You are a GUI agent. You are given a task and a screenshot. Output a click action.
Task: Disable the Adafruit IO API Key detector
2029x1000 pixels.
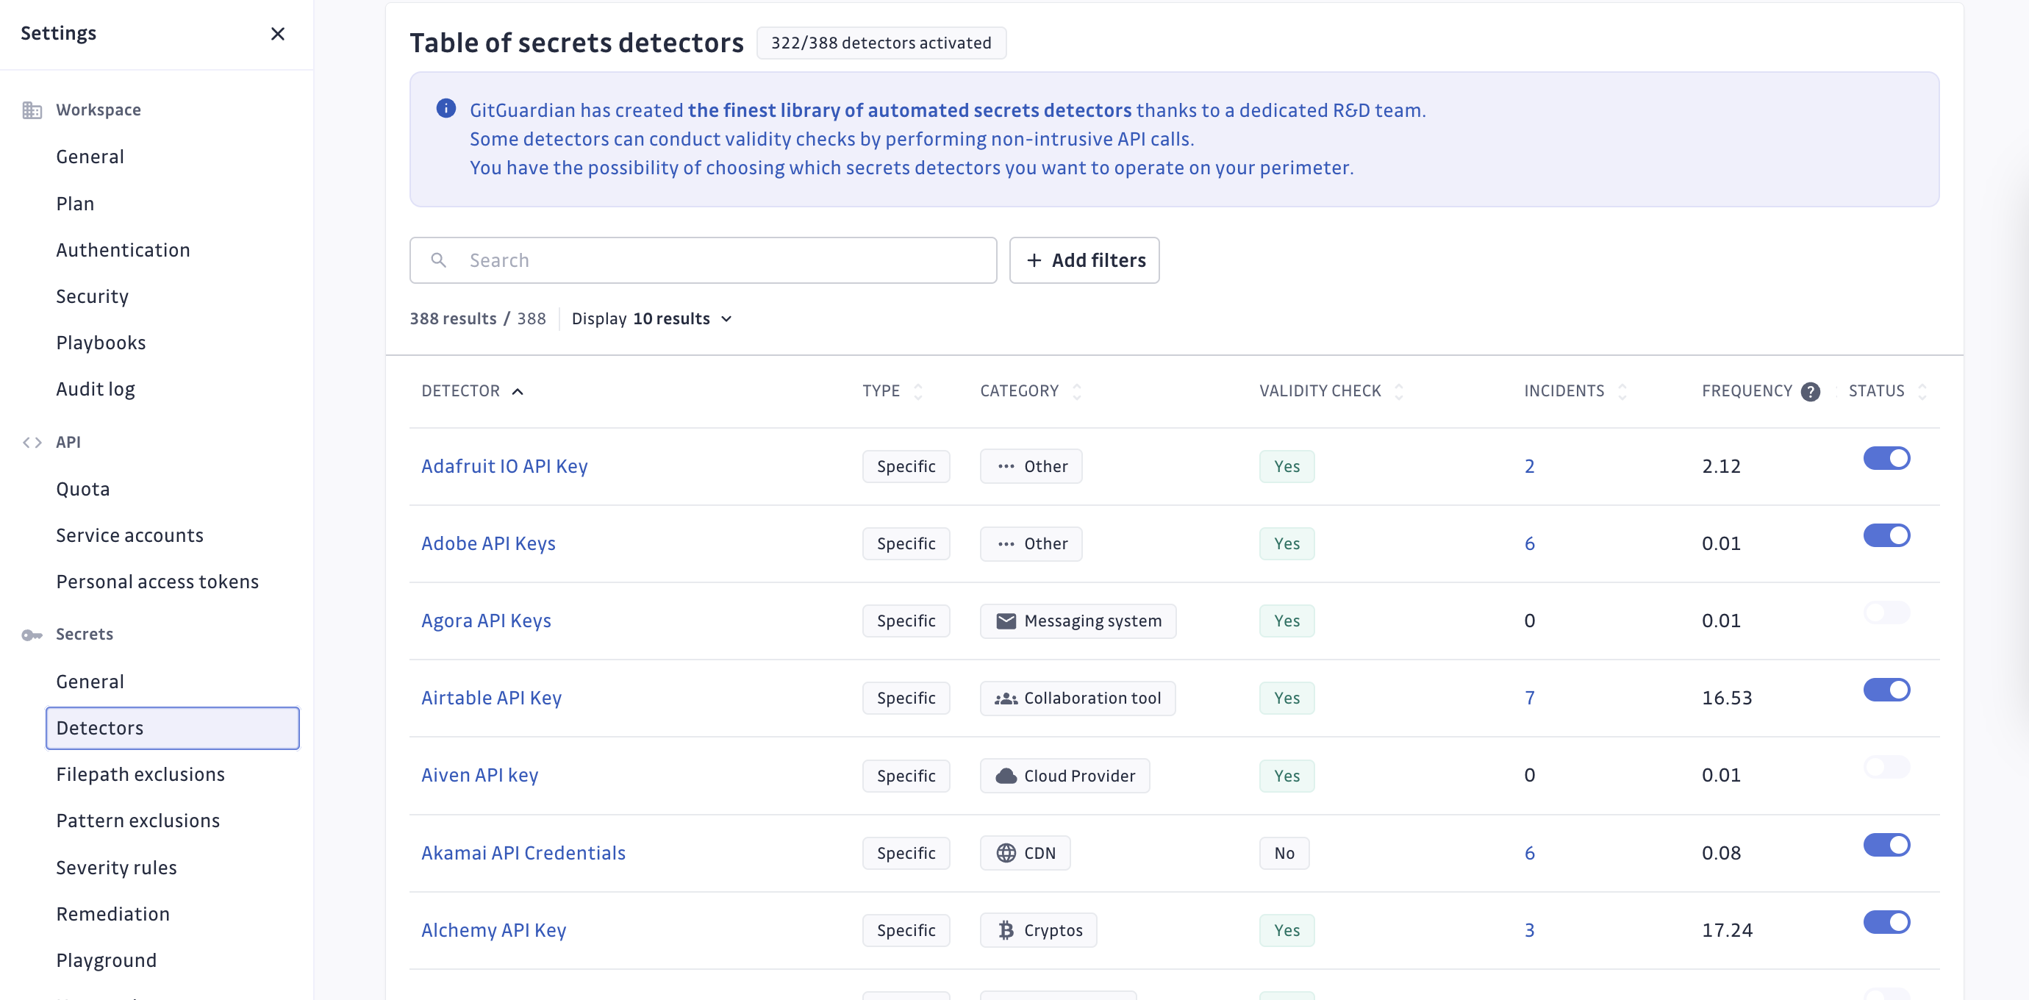[x=1886, y=459]
